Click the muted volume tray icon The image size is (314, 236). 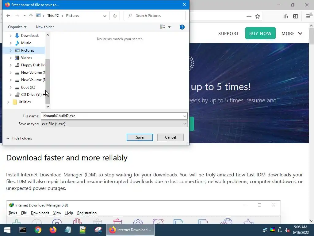tap(287, 230)
